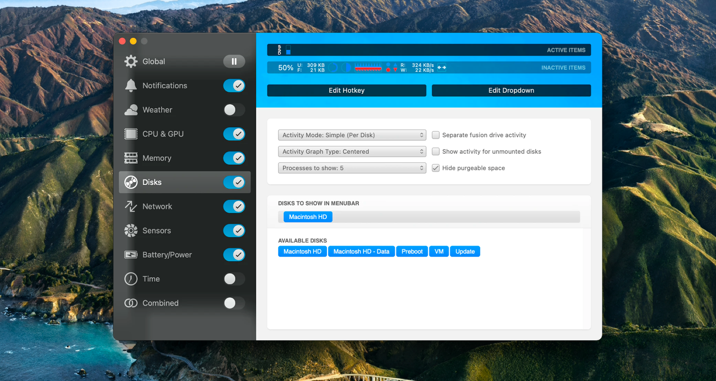Uncheck Hide purgeable space

[436, 168]
